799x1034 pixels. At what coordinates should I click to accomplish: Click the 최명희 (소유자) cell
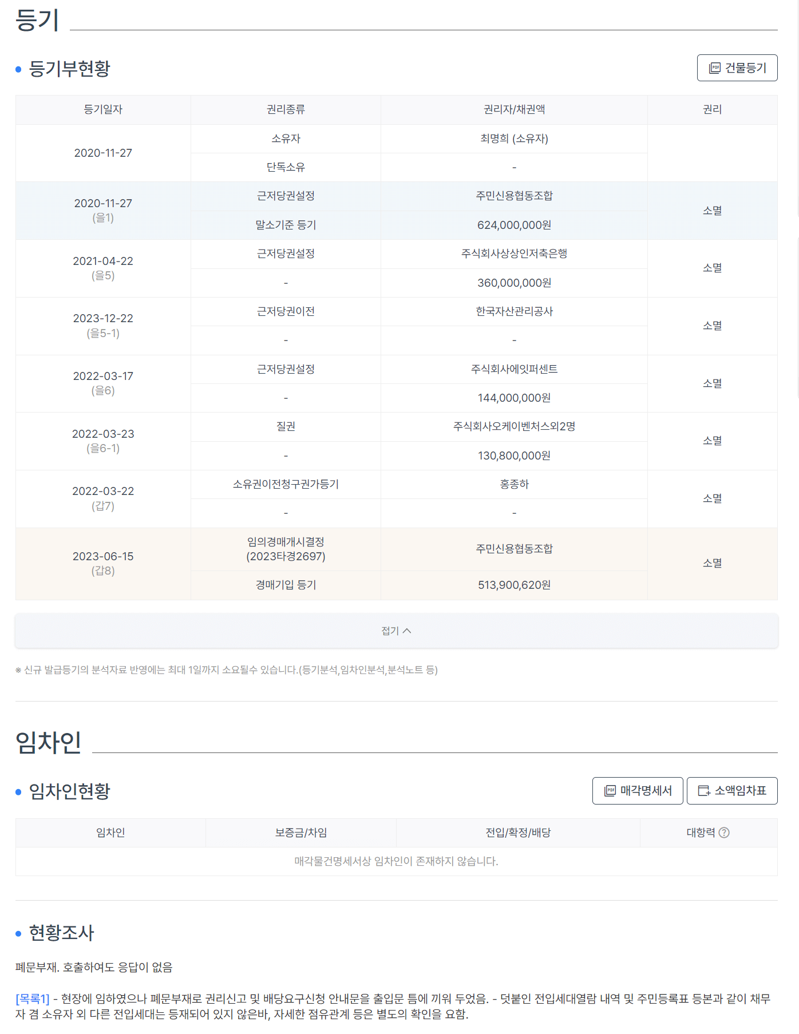514,138
